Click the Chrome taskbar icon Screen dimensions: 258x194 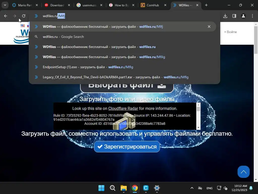tap(135, 188)
